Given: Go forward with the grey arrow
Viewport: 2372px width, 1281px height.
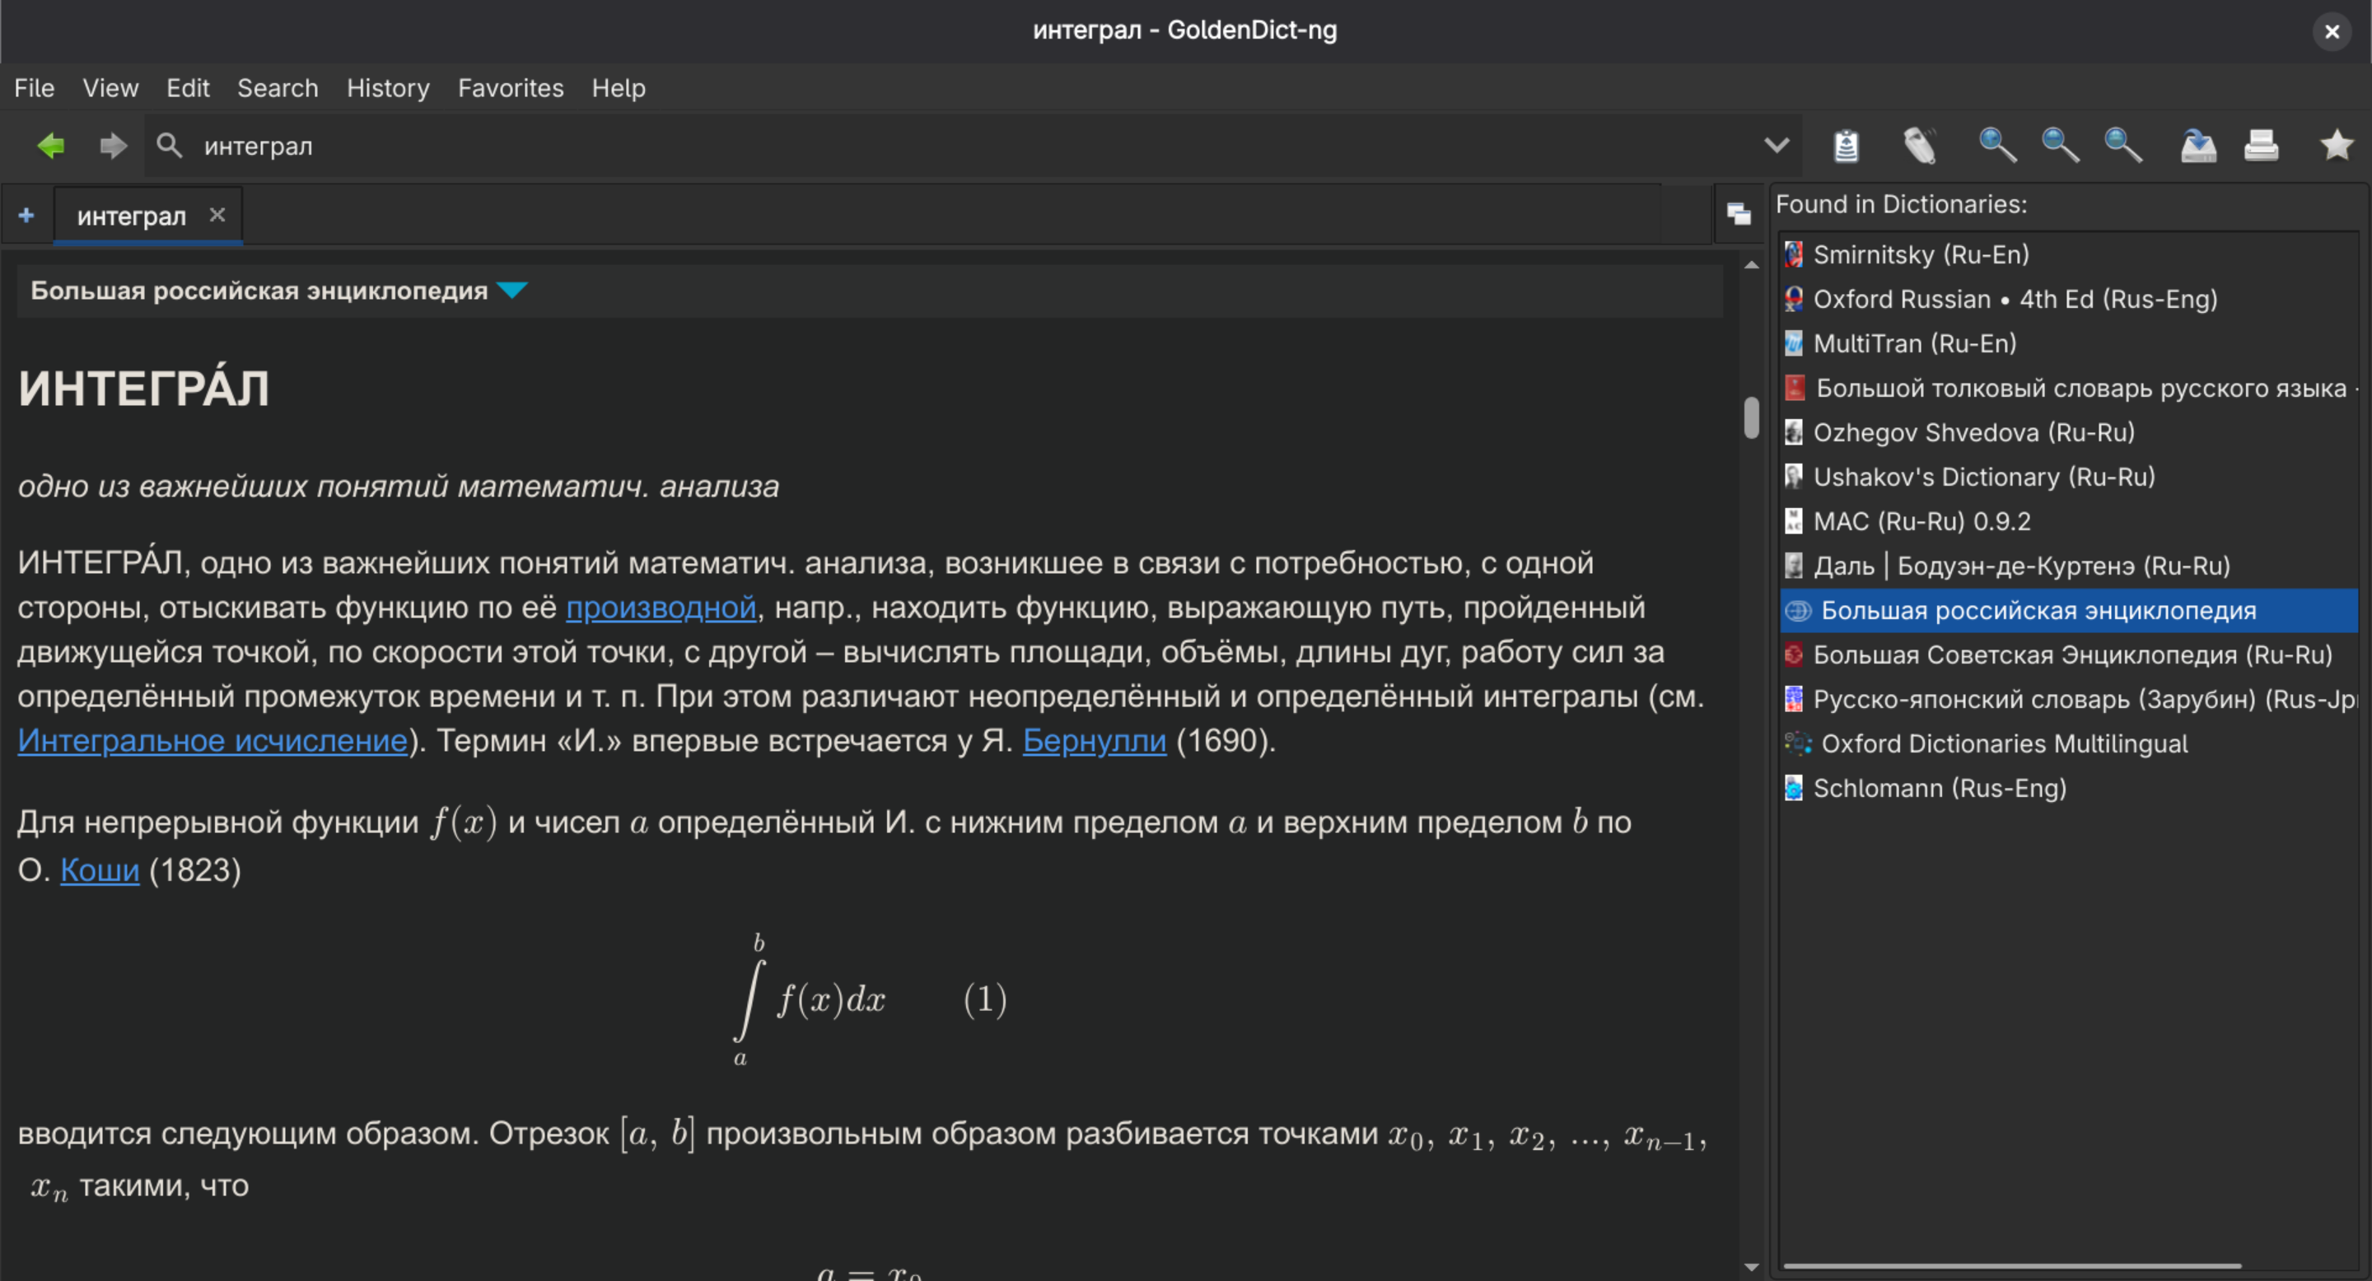Looking at the screenshot, I should click(112, 146).
